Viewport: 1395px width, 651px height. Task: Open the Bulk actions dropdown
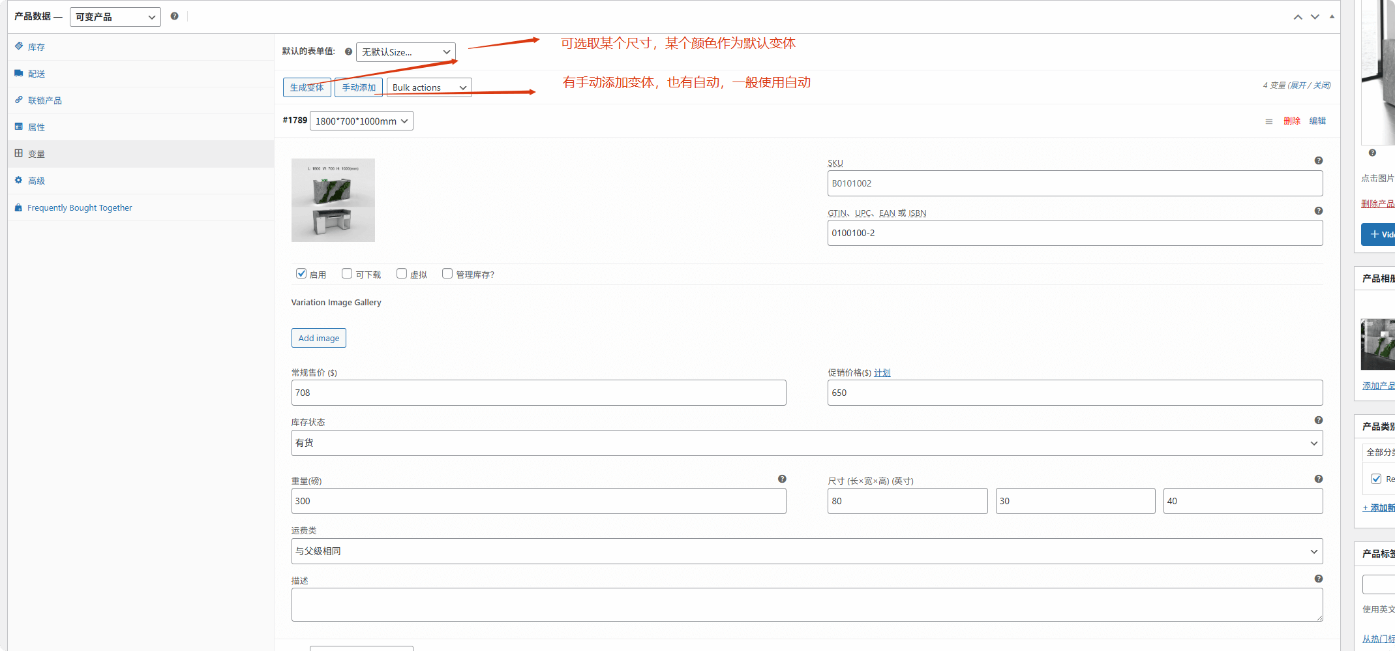428,87
